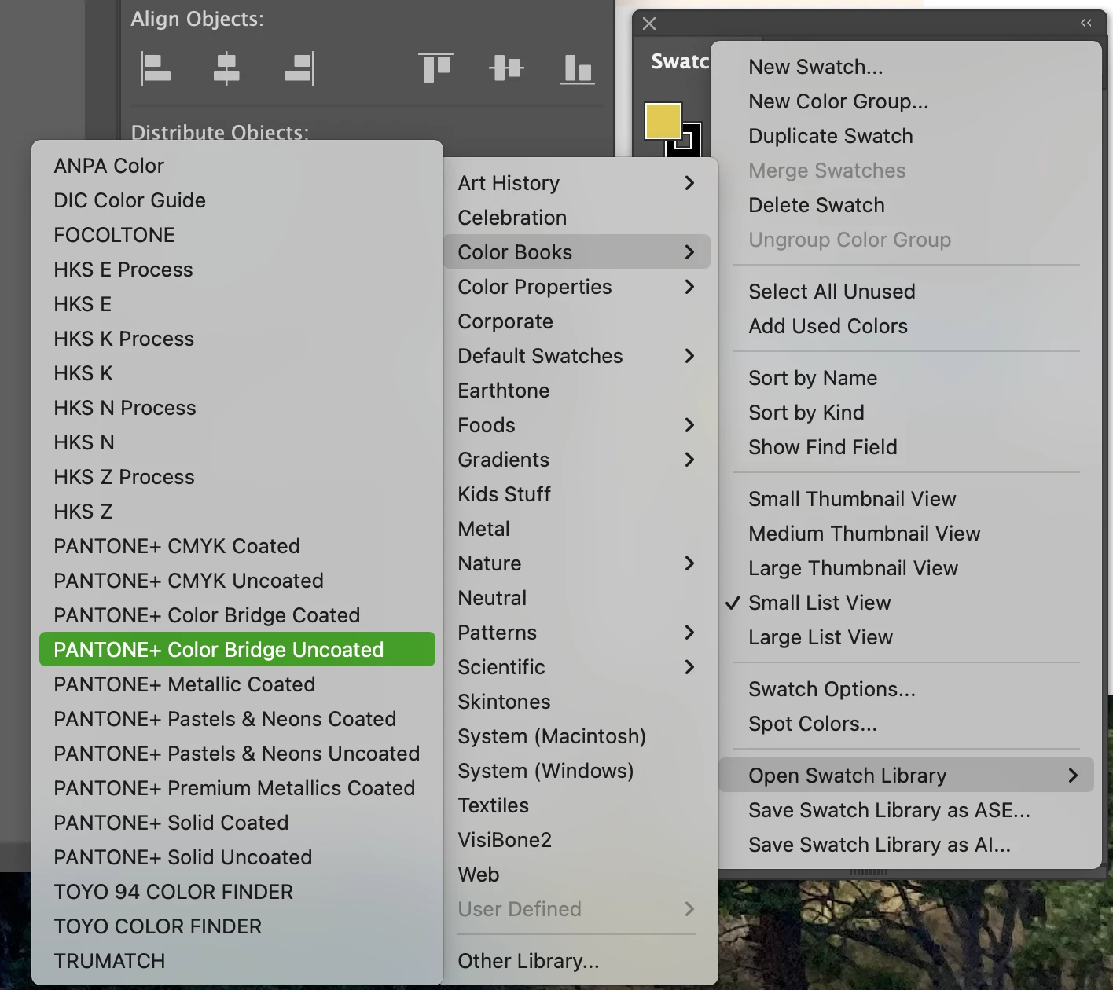Screen dimensions: 1113x990
Task: Open the System (Windows) library
Action: pyautogui.click(x=577, y=771)
